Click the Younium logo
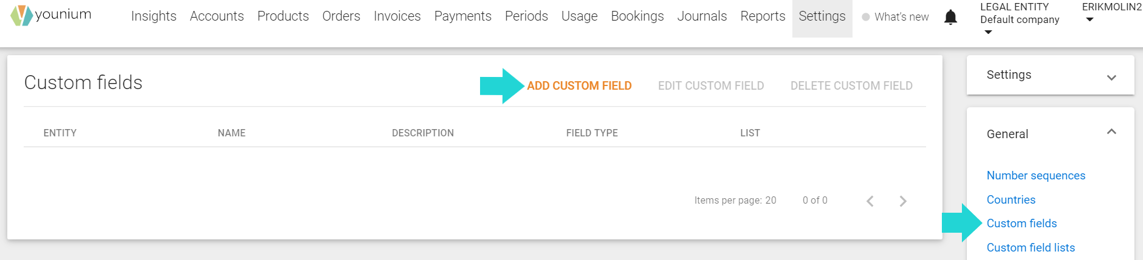This screenshot has height=260, width=1143. coord(51,15)
